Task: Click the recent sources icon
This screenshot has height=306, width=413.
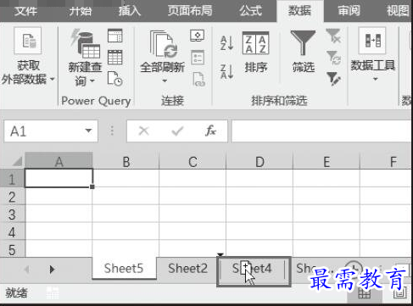Action: (x=115, y=79)
